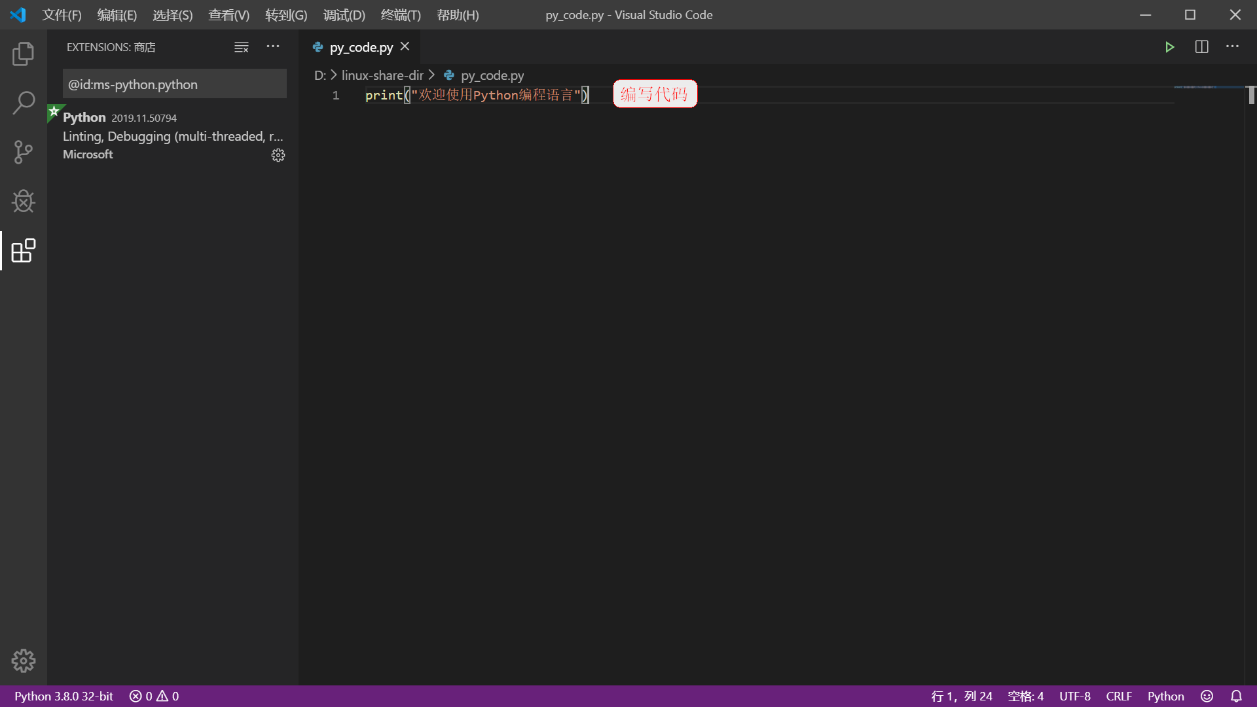The width and height of the screenshot is (1257, 707).
Task: Open Source Control view icon
Action: pos(24,152)
